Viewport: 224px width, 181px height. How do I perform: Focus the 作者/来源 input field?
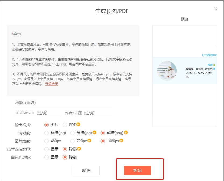88,113
